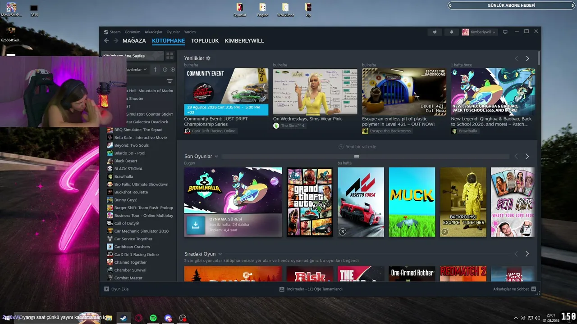This screenshot has width=577, height=324.
Task: Open İndirmeler - 1/1 Öğe Tamamlandı
Action: (x=311, y=289)
